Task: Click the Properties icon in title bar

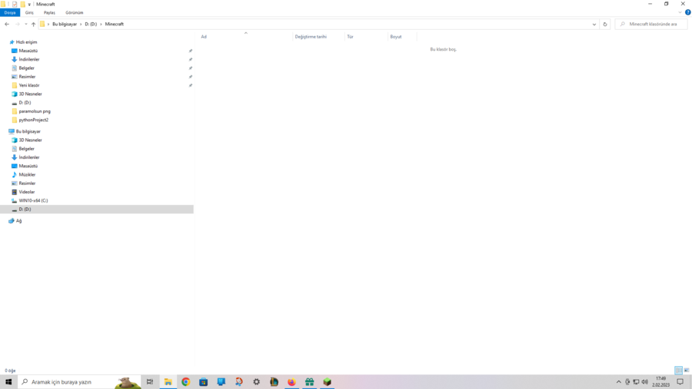Action: point(15,4)
